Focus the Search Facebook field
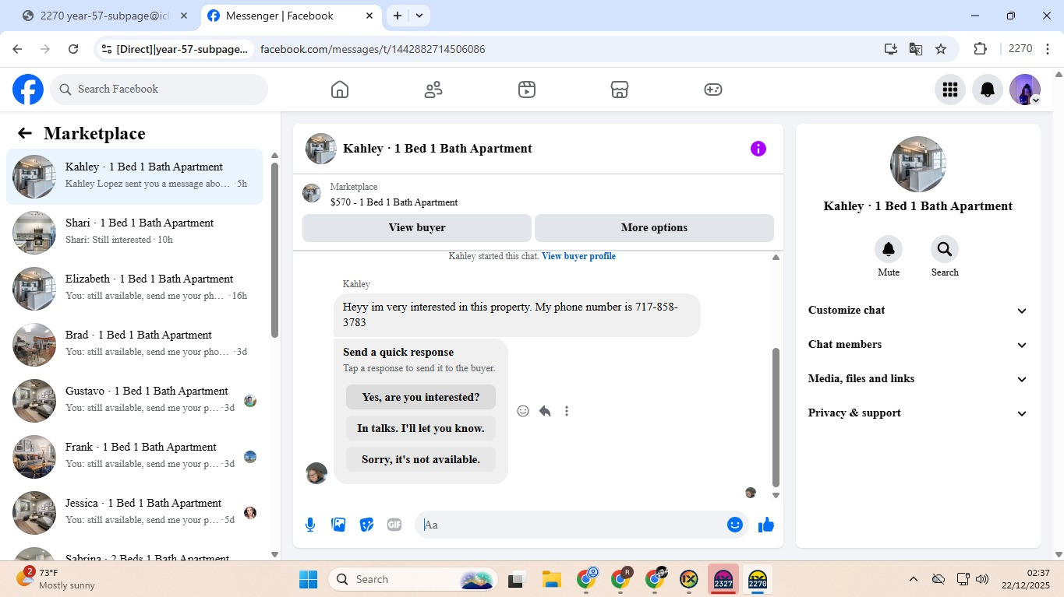This screenshot has height=597, width=1064. (159, 90)
